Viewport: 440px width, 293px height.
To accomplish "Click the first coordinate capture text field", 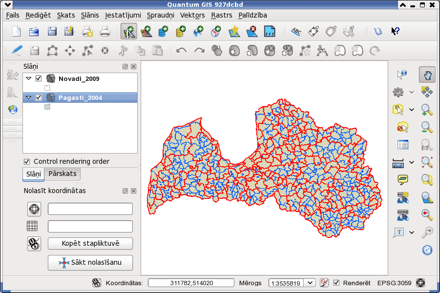I will tap(90, 209).
